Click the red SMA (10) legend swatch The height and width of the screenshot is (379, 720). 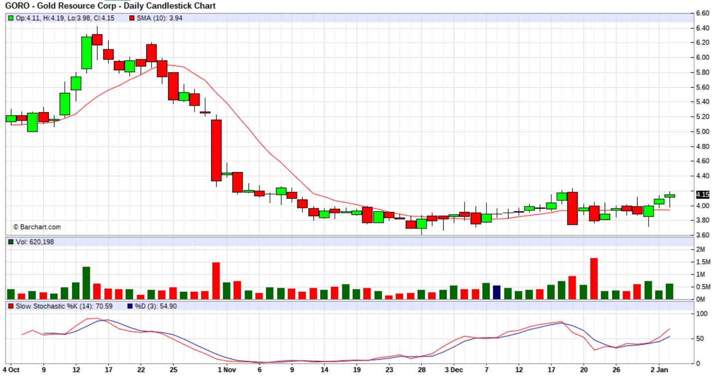tap(132, 18)
